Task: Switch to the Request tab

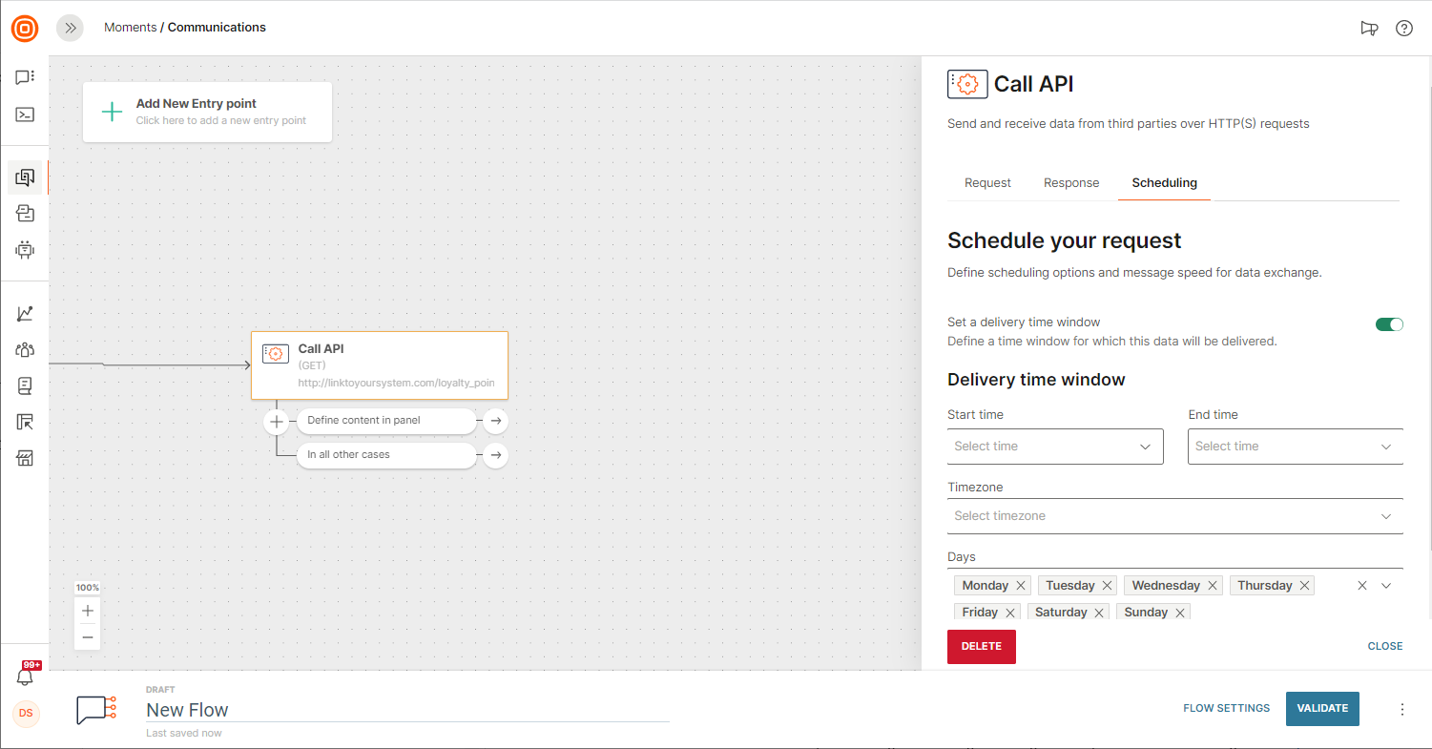Action: [987, 183]
